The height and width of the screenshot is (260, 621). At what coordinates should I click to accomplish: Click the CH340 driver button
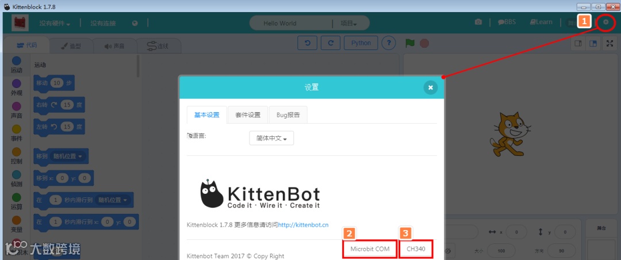416,249
